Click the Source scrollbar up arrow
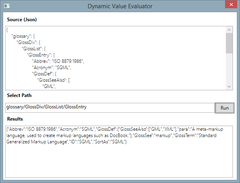 [229, 29]
